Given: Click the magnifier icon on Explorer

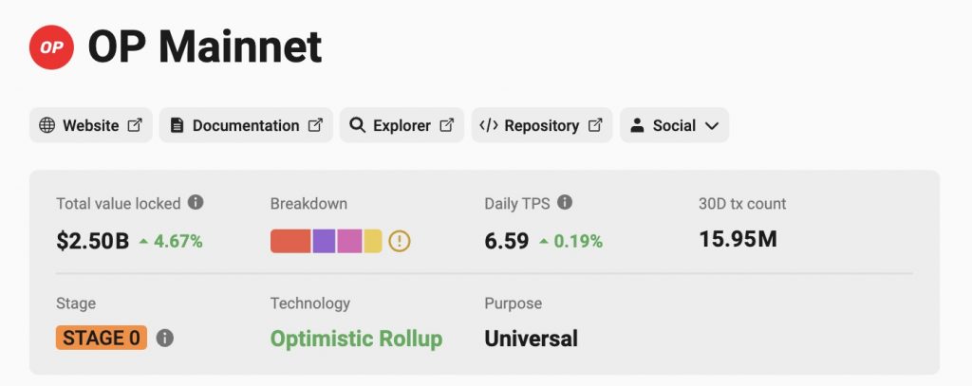Looking at the screenshot, I should pos(357,125).
